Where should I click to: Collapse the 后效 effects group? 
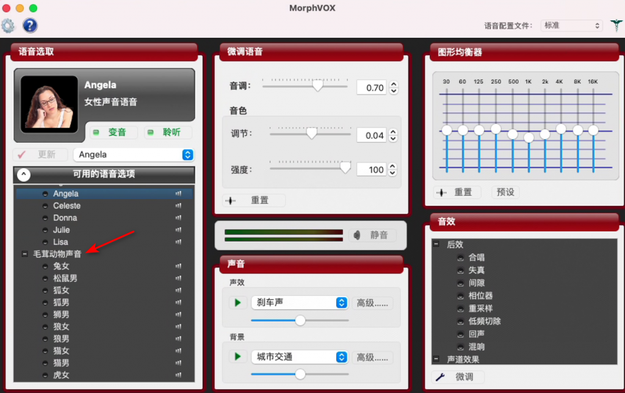436,244
